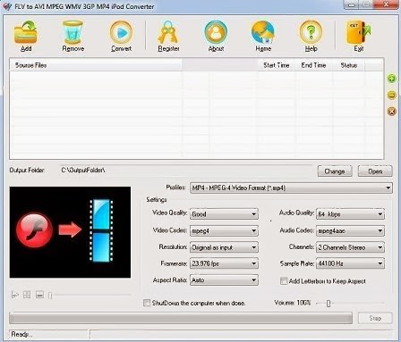Click the stop icon under the preview
401x342 pixels.
pos(39,295)
